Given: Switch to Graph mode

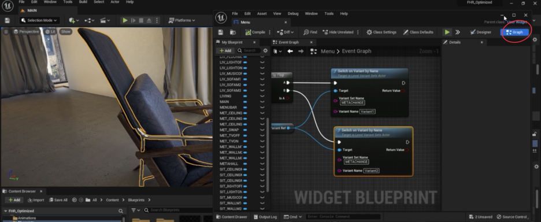Looking at the screenshot, I should click(x=514, y=32).
